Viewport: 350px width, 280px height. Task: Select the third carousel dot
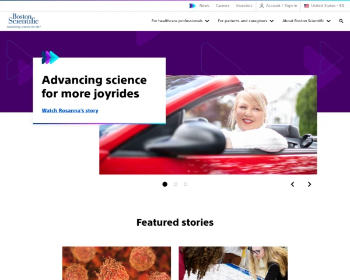coord(185,184)
